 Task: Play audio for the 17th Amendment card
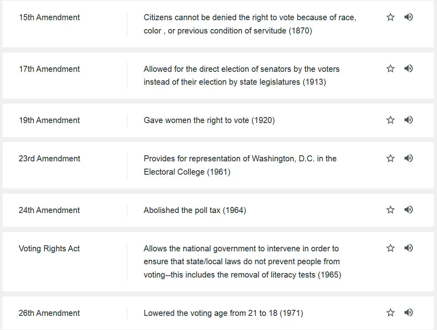[408, 69]
